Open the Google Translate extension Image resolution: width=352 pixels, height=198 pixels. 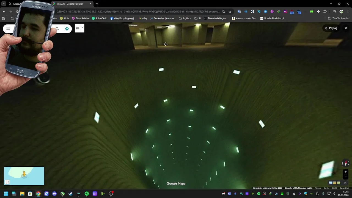239,12
